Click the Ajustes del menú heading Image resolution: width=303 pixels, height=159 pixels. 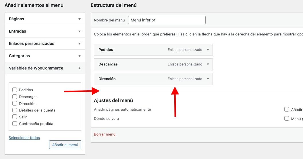[x=113, y=100]
